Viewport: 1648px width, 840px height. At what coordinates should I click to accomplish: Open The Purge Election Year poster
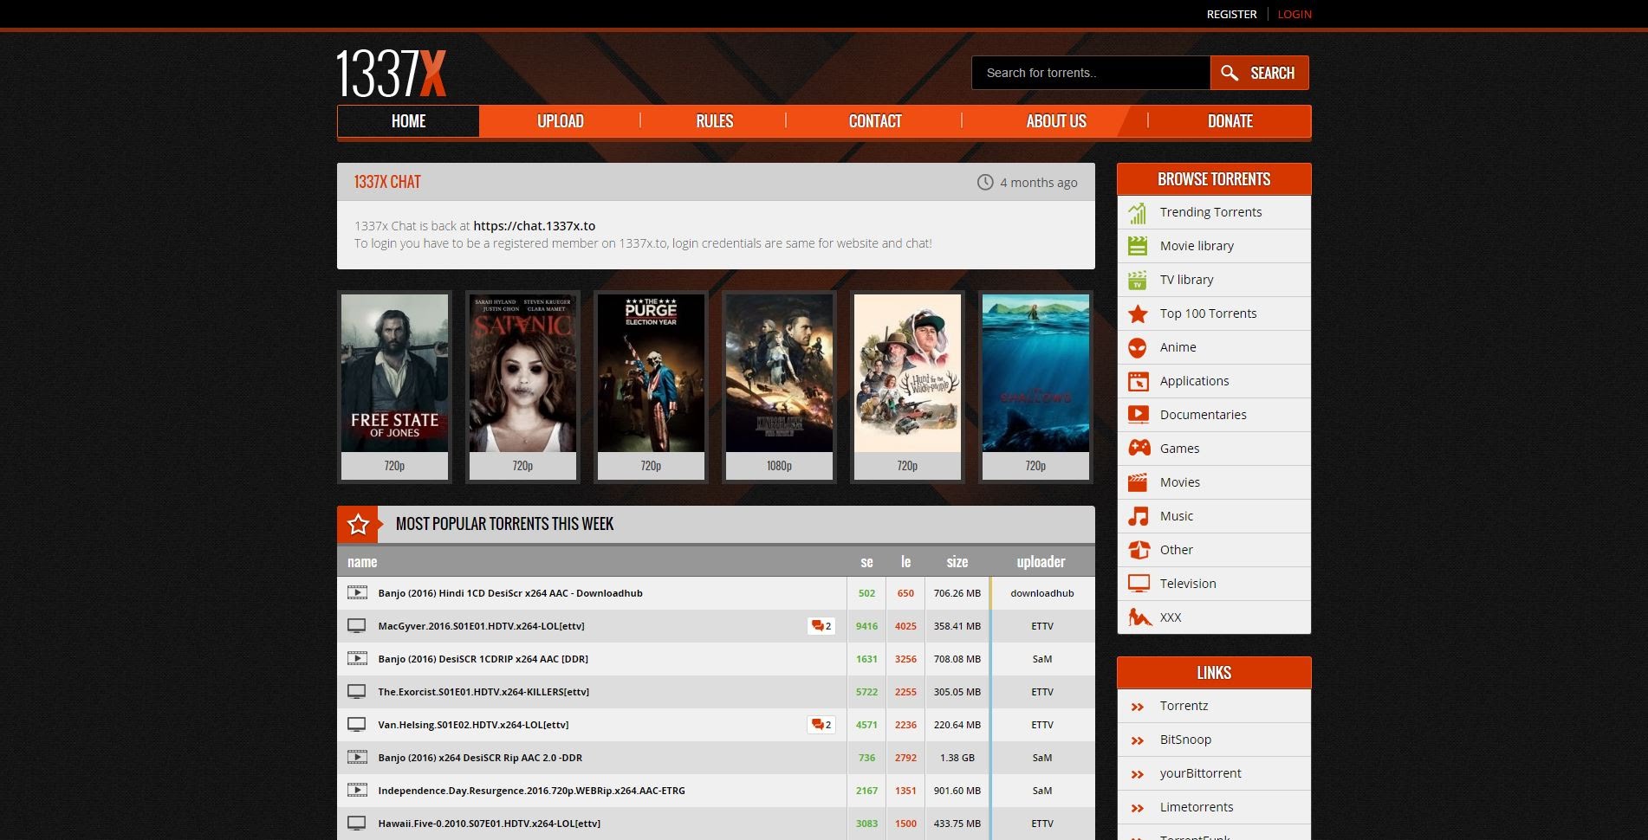pyautogui.click(x=651, y=373)
